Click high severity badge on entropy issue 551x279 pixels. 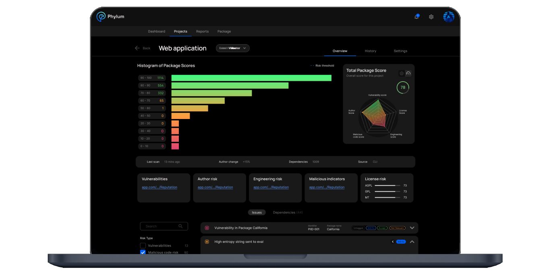[x=207, y=242]
